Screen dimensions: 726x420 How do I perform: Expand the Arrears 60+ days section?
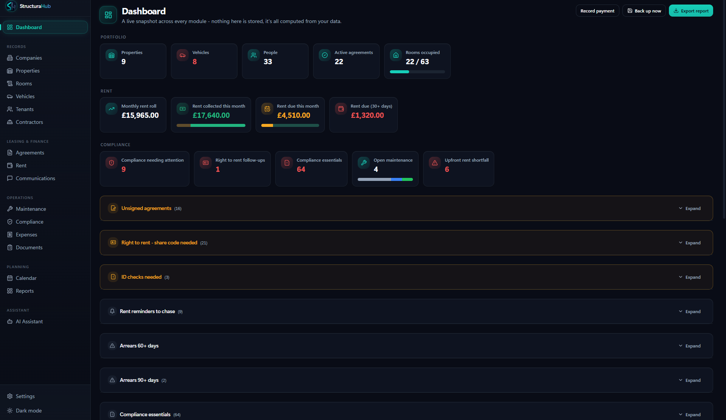pos(690,346)
